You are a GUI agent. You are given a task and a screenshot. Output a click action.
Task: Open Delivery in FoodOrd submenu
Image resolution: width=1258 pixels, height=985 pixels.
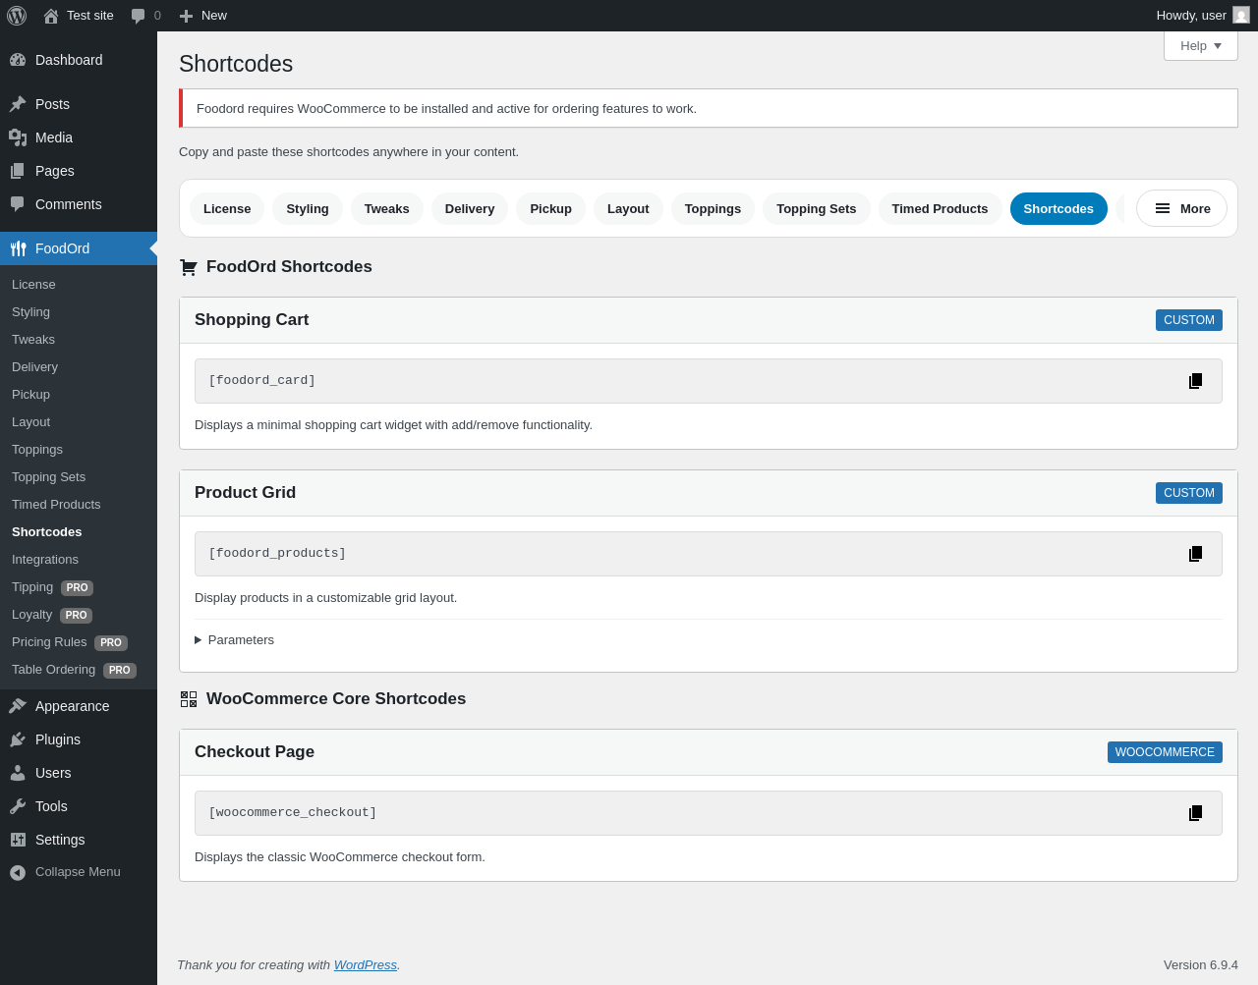click(x=79, y=367)
